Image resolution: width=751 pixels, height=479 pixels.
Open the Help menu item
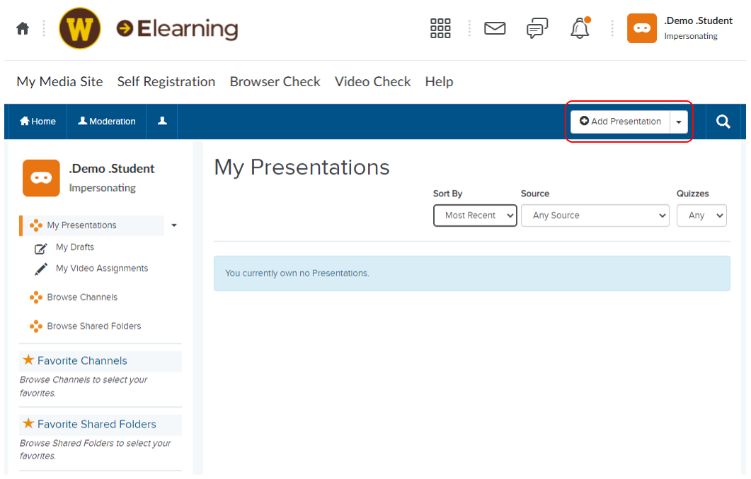pos(439,81)
